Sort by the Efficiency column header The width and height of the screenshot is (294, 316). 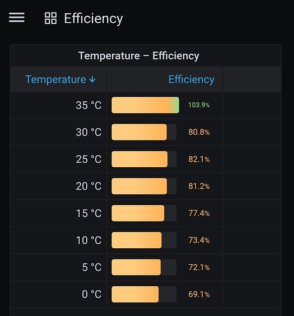(191, 80)
